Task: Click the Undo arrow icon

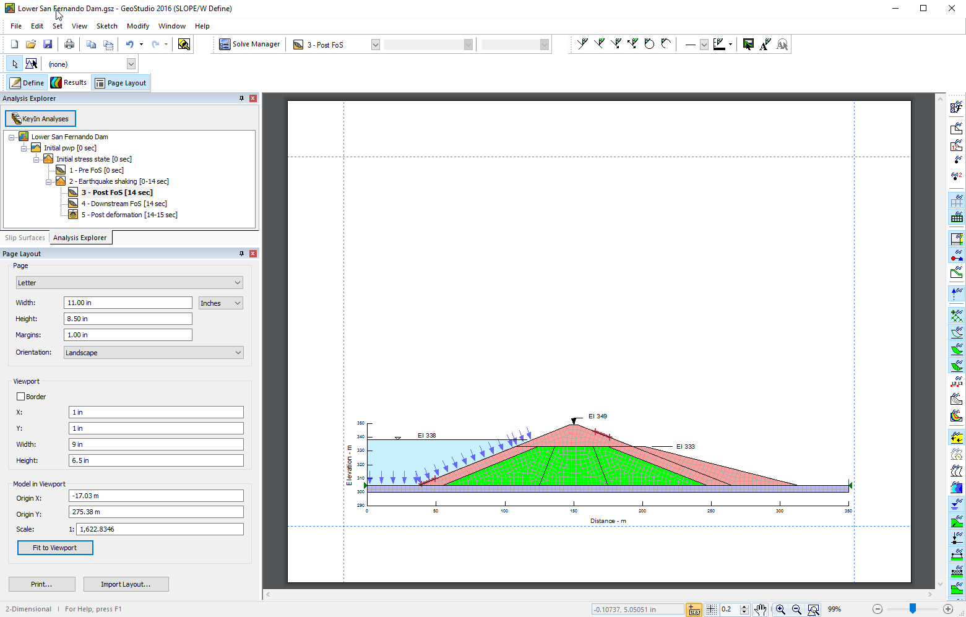Action: pyautogui.click(x=129, y=45)
